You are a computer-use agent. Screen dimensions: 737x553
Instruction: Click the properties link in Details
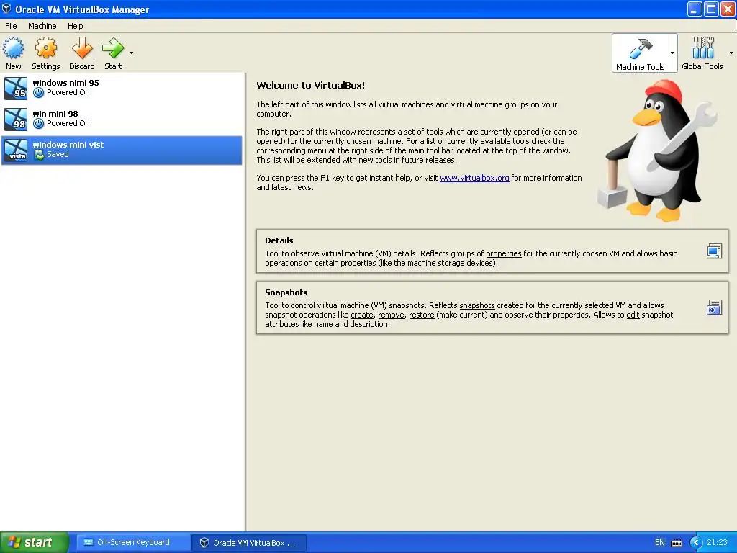pyautogui.click(x=503, y=253)
